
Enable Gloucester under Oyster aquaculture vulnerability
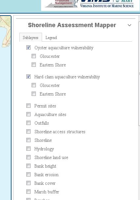34,56
